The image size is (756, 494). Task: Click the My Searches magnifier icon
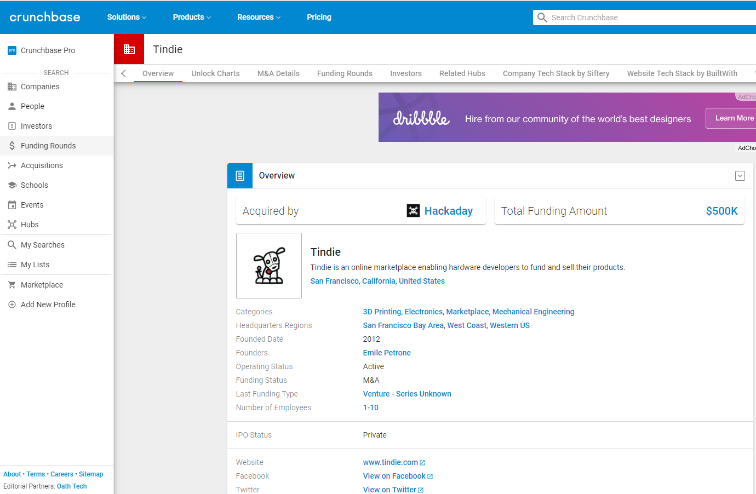point(12,245)
